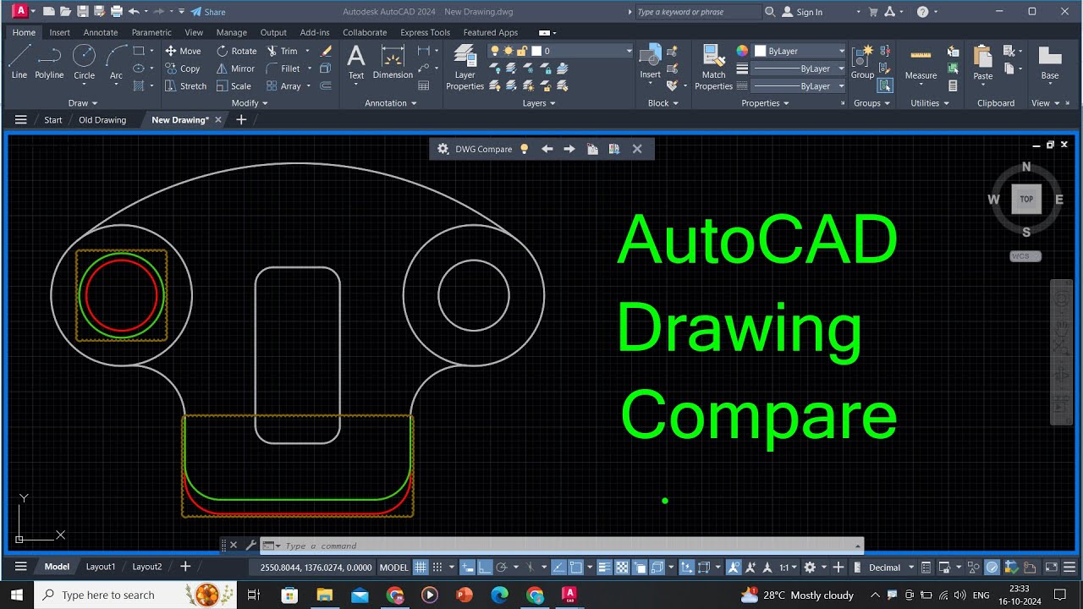Viewport: 1083px width, 609px height.
Task: Toggle grid display in status bar
Action: (421, 567)
